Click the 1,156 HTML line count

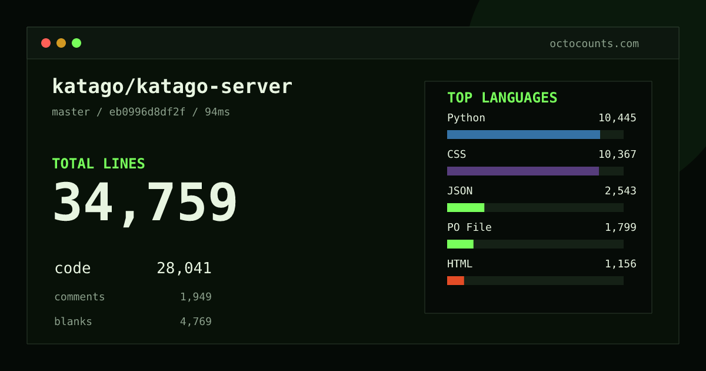pyautogui.click(x=621, y=264)
